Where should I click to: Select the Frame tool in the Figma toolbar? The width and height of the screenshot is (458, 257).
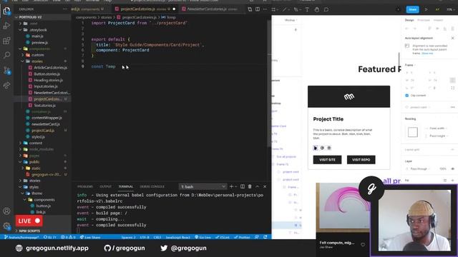click(273, 9)
